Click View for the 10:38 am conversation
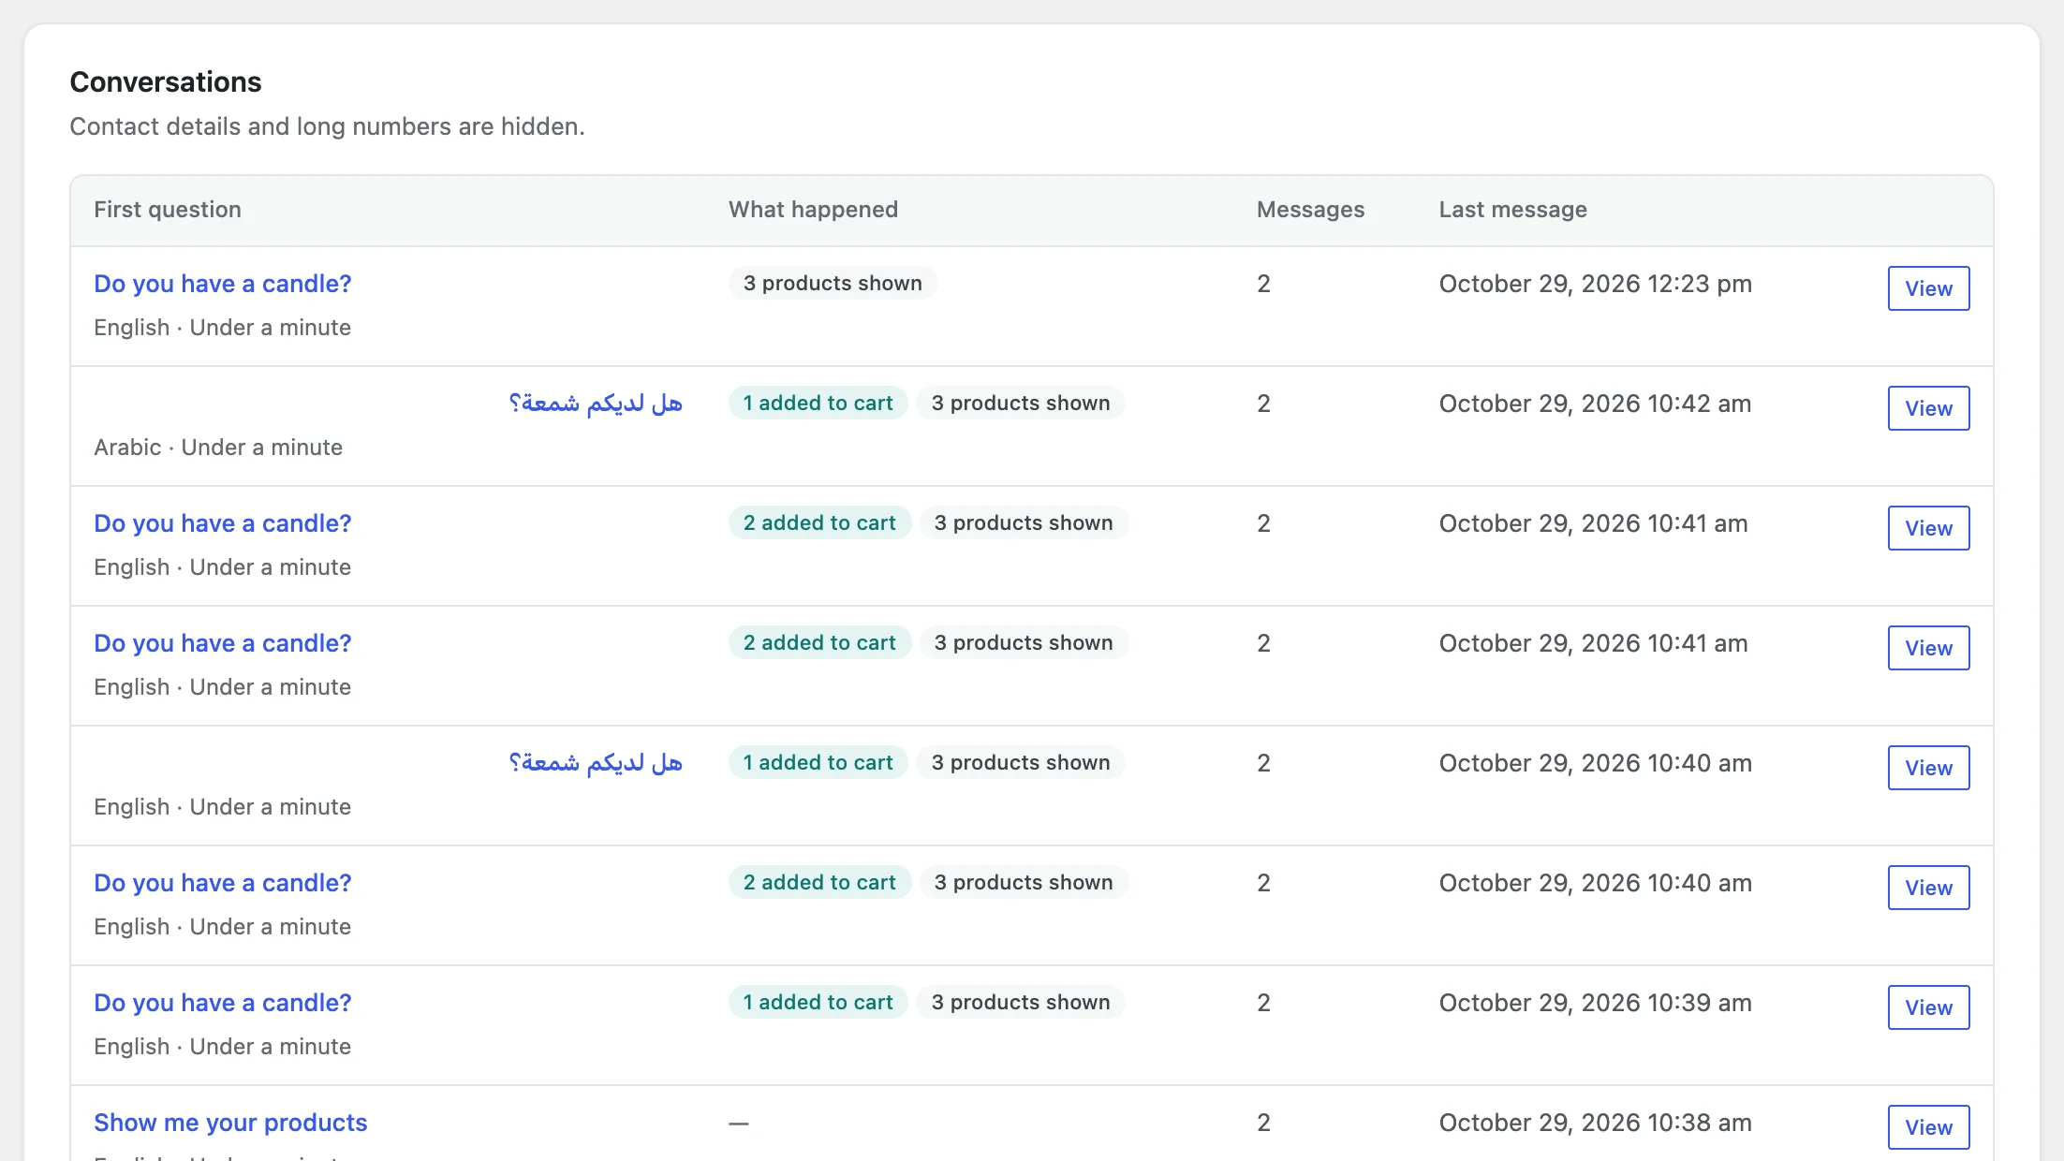The height and width of the screenshot is (1161, 2064). pyautogui.click(x=1928, y=1127)
